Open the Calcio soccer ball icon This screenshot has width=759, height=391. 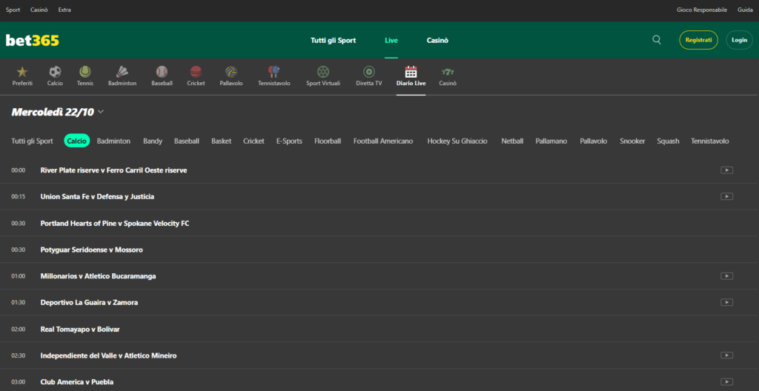[x=55, y=72]
